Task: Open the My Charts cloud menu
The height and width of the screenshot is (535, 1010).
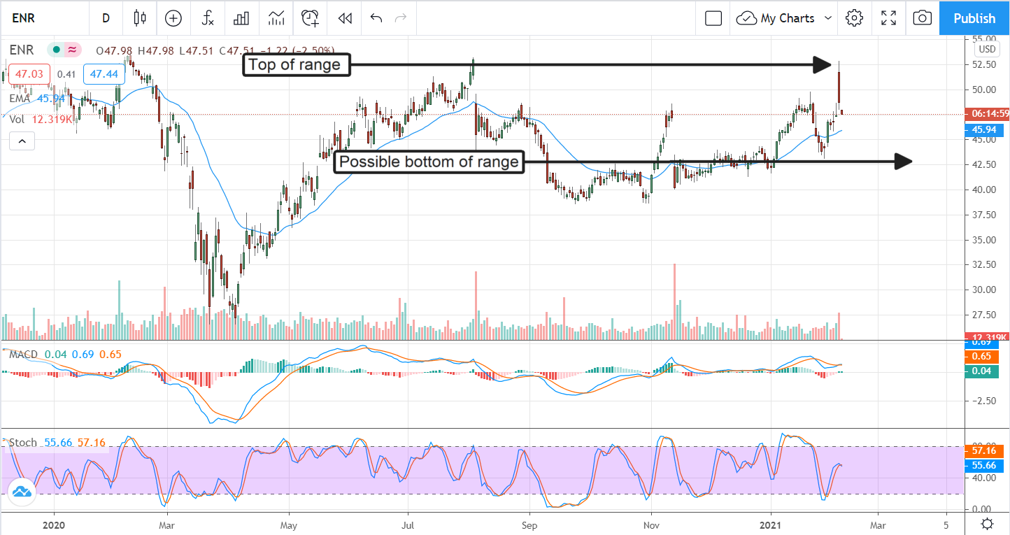Action: [776, 18]
